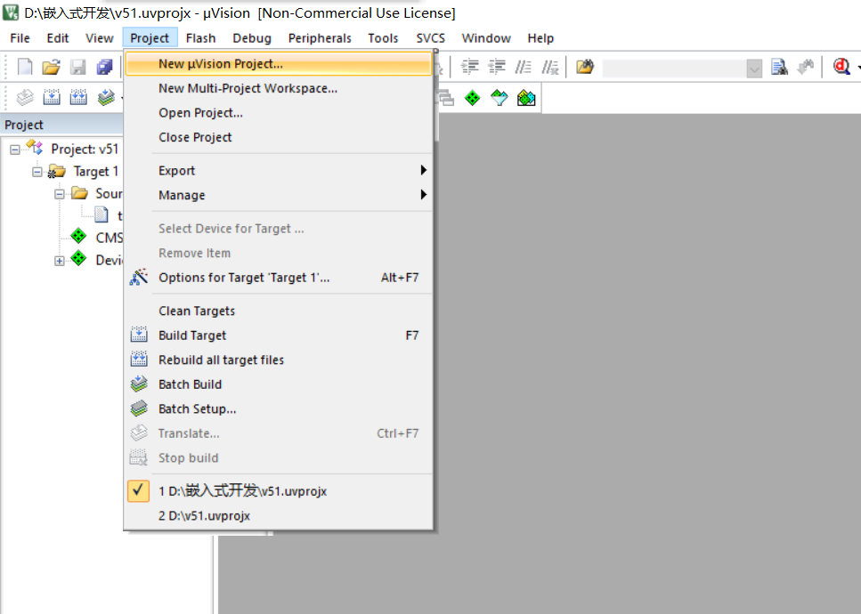Select Target 1 in the project tree

(96, 172)
